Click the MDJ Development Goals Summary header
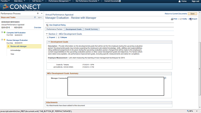This screenshot has width=201, height=113. [x=109, y=73]
